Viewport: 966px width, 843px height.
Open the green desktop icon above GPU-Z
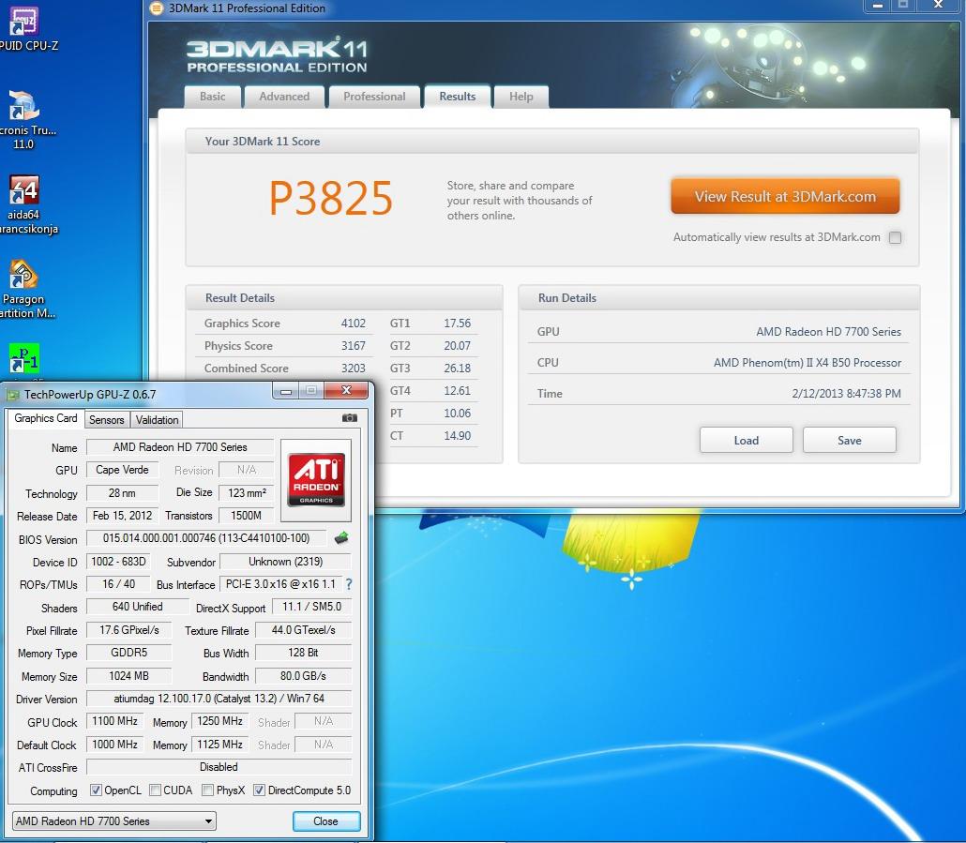(x=24, y=358)
